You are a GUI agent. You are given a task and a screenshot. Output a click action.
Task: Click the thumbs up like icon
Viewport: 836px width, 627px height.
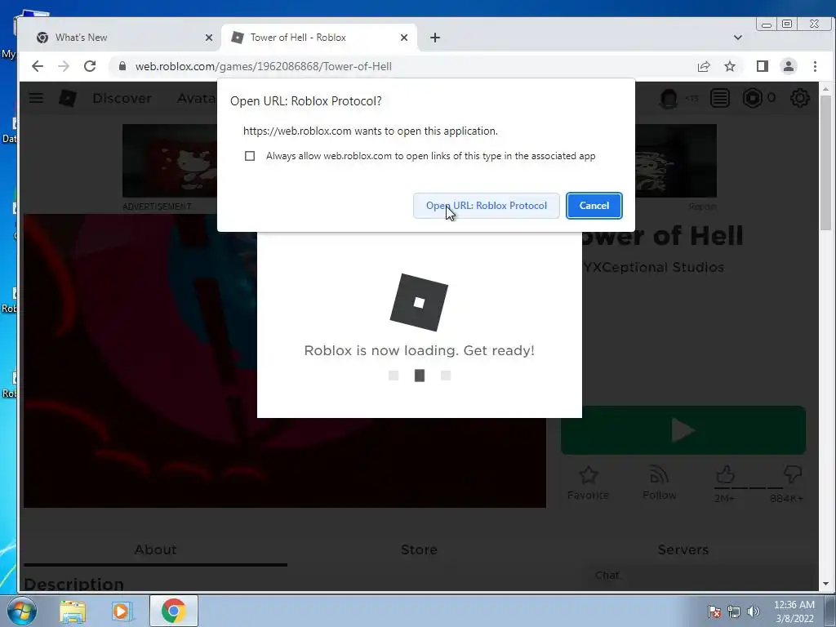[x=725, y=474]
